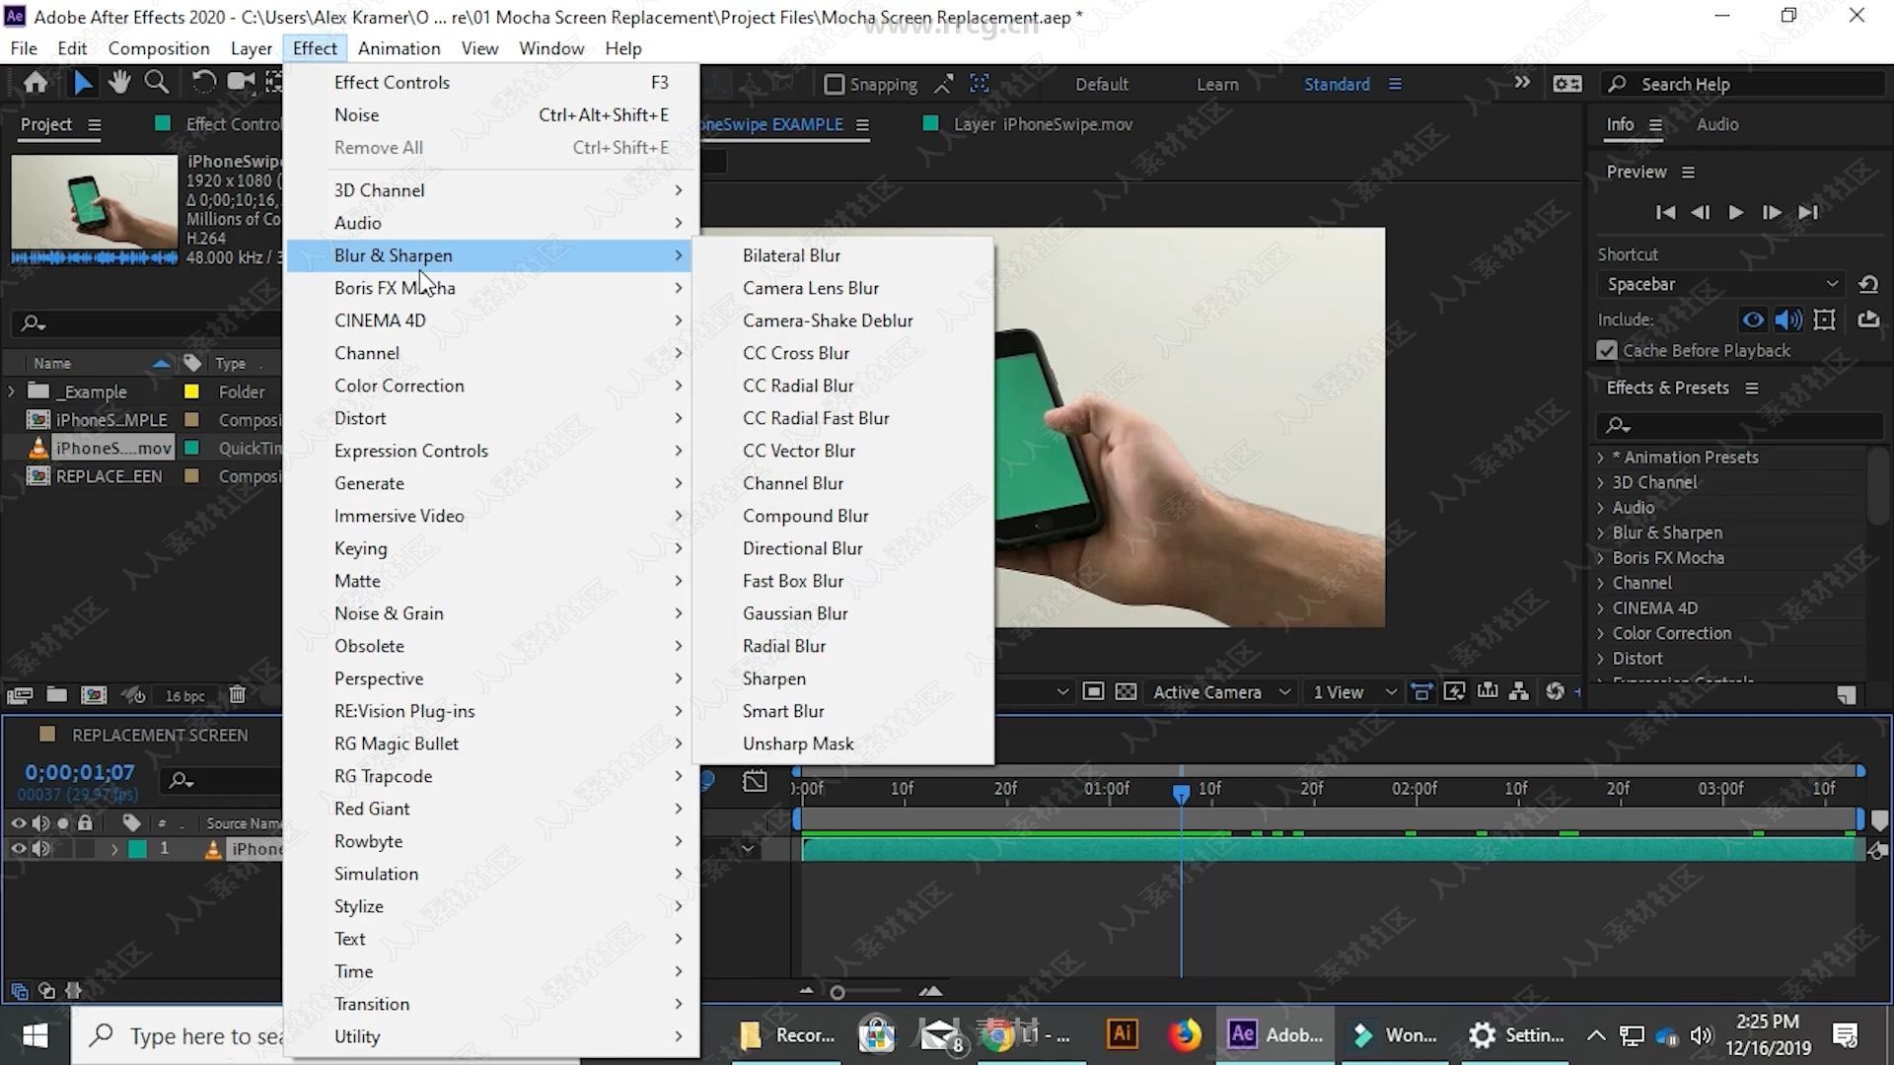Switch to the Audio panel tab

(x=1717, y=124)
